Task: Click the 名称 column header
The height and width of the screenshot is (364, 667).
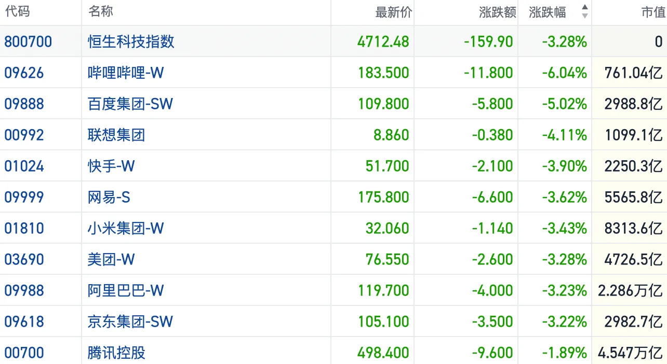Action: [101, 12]
